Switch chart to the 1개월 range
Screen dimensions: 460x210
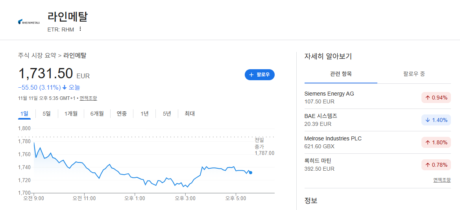[71, 114]
